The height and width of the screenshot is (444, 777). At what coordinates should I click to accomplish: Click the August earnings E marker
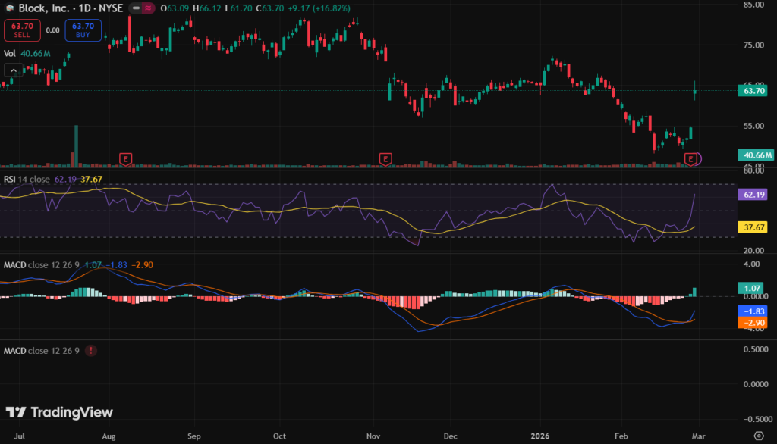(x=126, y=158)
